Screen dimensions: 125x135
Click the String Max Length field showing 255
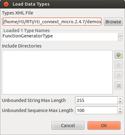(96, 100)
